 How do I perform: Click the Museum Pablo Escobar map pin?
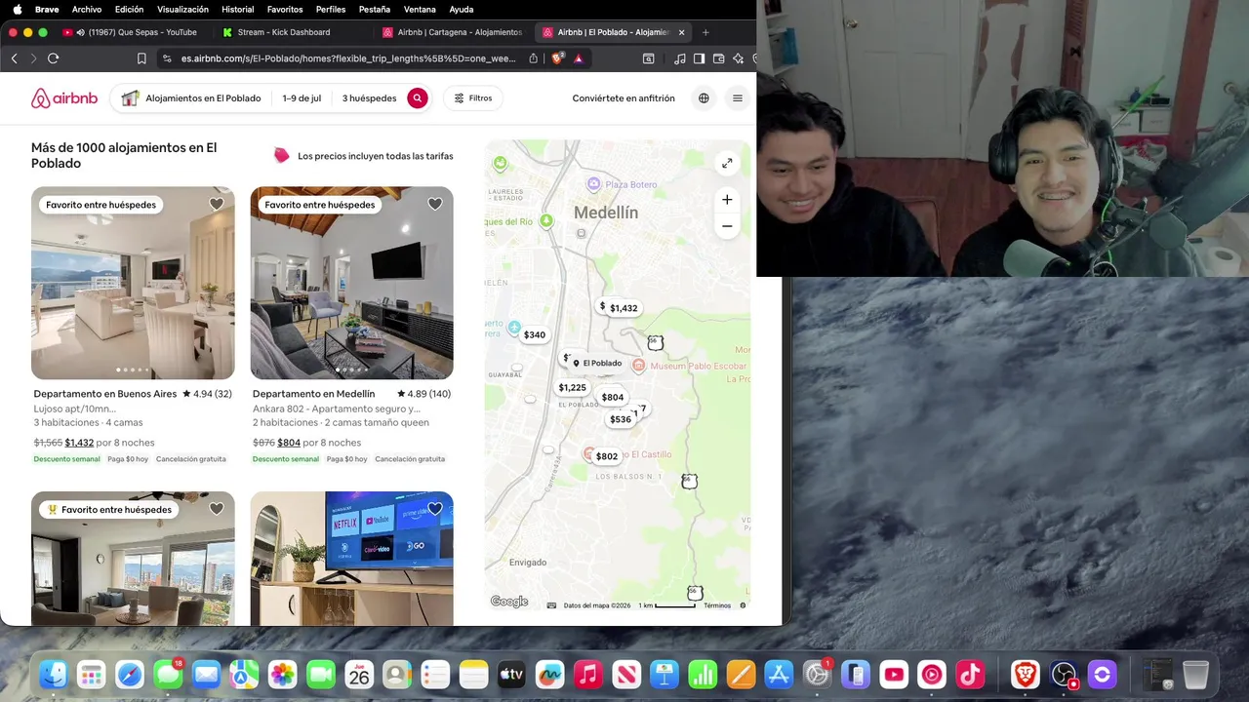point(639,366)
